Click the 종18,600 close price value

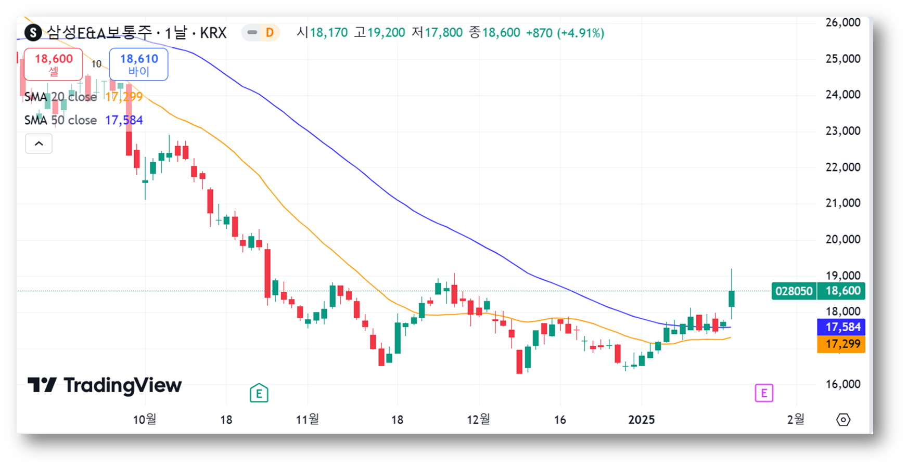[494, 33]
